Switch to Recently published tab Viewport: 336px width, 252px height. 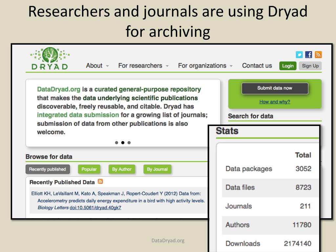point(48,169)
